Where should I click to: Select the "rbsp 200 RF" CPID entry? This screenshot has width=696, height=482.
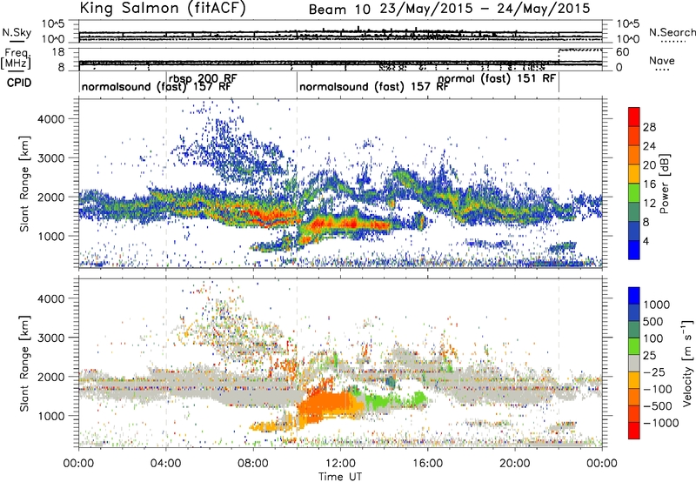[x=203, y=78]
